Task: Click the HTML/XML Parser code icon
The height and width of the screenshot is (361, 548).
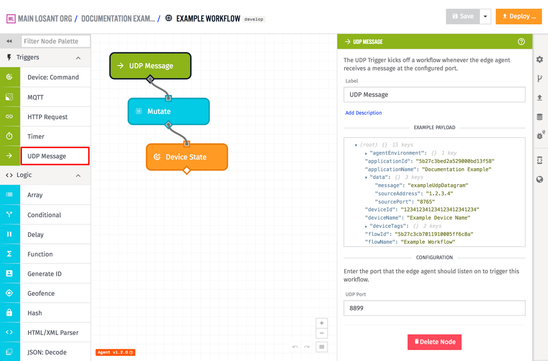Action: click(x=9, y=332)
